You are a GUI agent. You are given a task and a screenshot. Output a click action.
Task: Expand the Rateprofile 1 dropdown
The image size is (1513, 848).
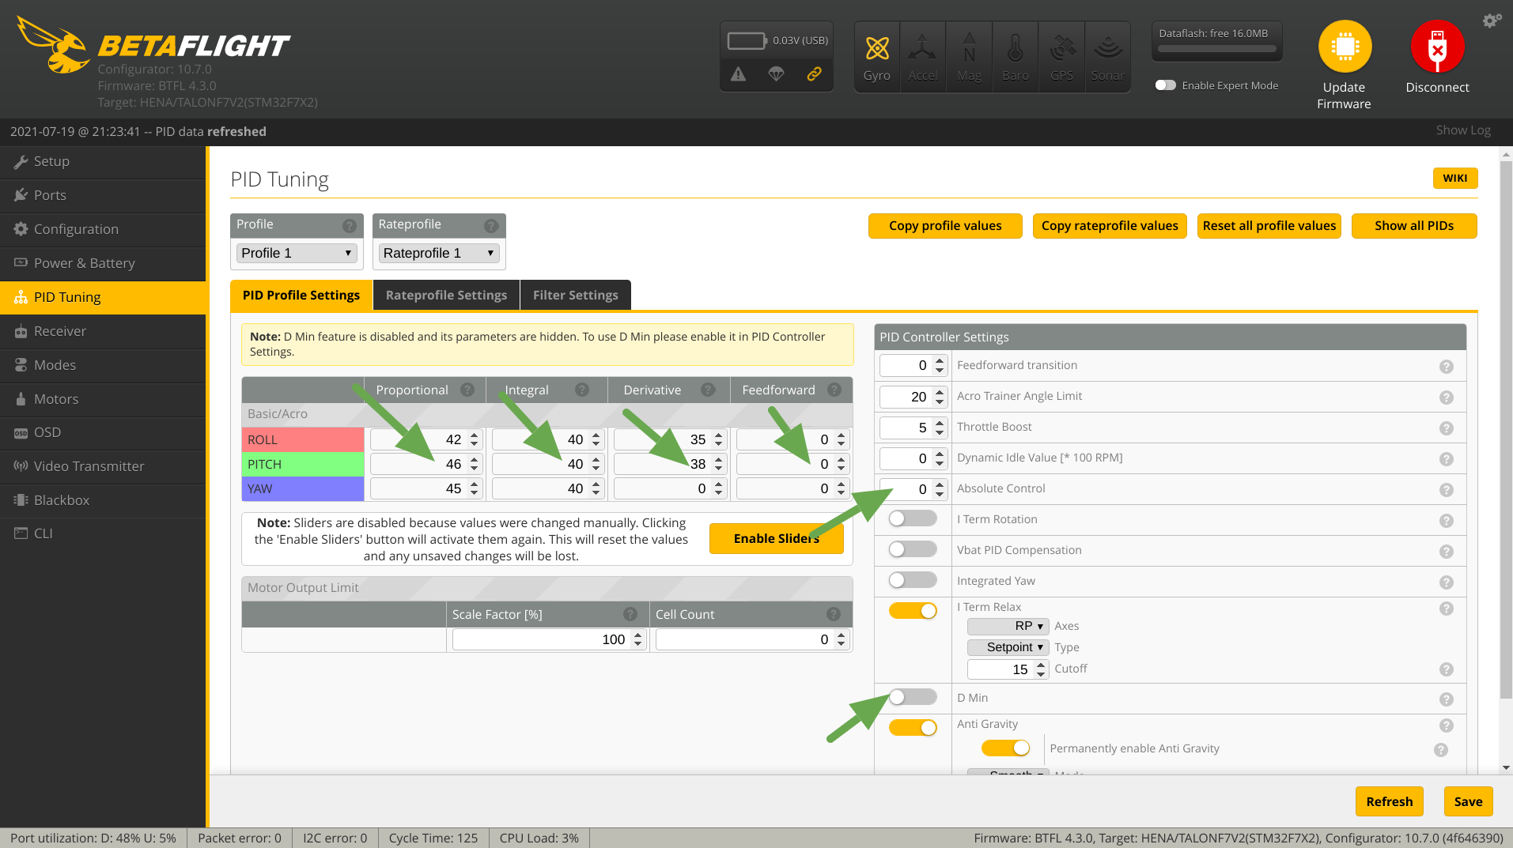[x=439, y=253]
